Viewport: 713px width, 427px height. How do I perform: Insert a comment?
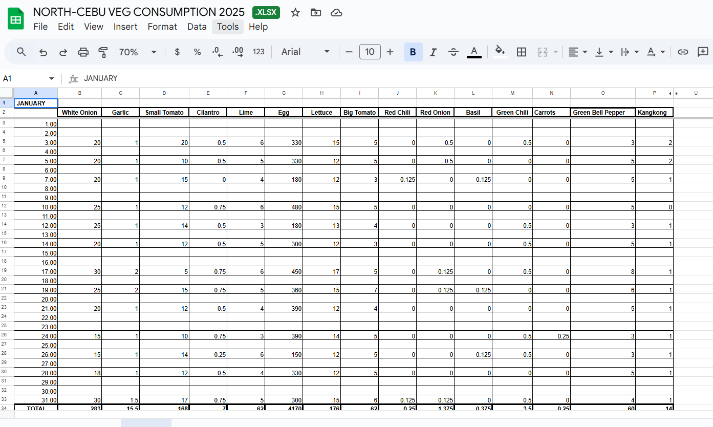(x=703, y=52)
